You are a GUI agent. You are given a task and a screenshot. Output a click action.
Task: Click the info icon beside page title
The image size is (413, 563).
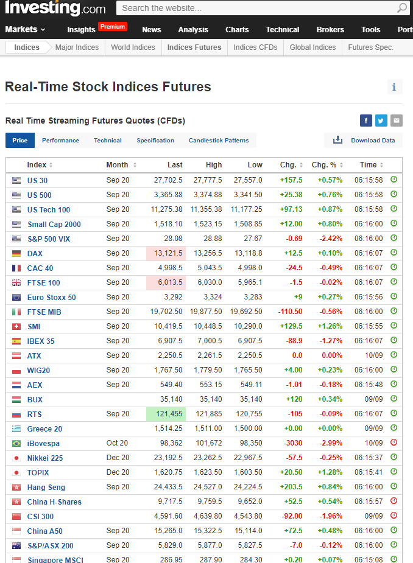(394, 87)
